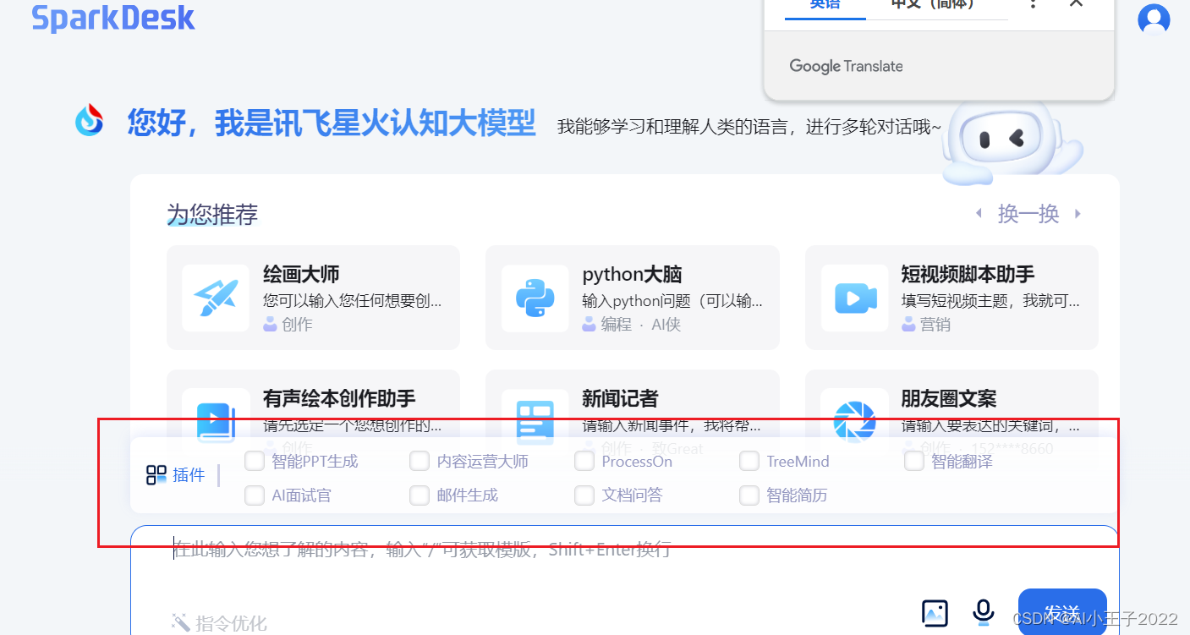Click the 朋友圈文案 camera shutter icon
Image resolution: width=1190 pixels, height=635 pixels.
pos(854,421)
